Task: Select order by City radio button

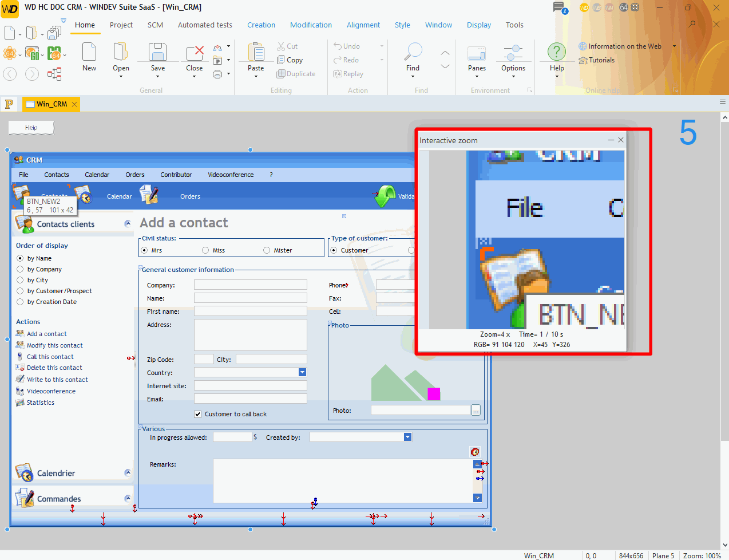Action: (x=20, y=280)
